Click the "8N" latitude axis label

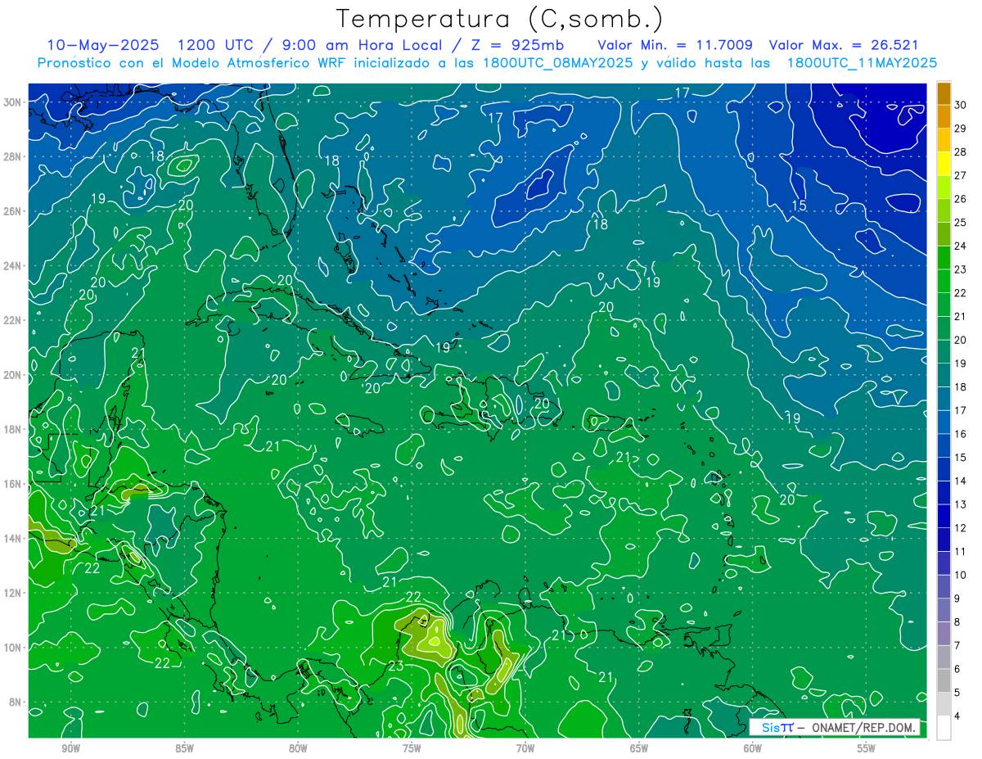tap(16, 702)
